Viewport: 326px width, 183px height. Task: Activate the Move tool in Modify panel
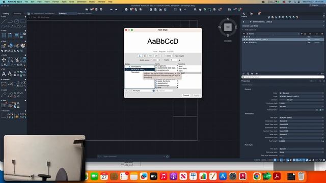pos(4,60)
